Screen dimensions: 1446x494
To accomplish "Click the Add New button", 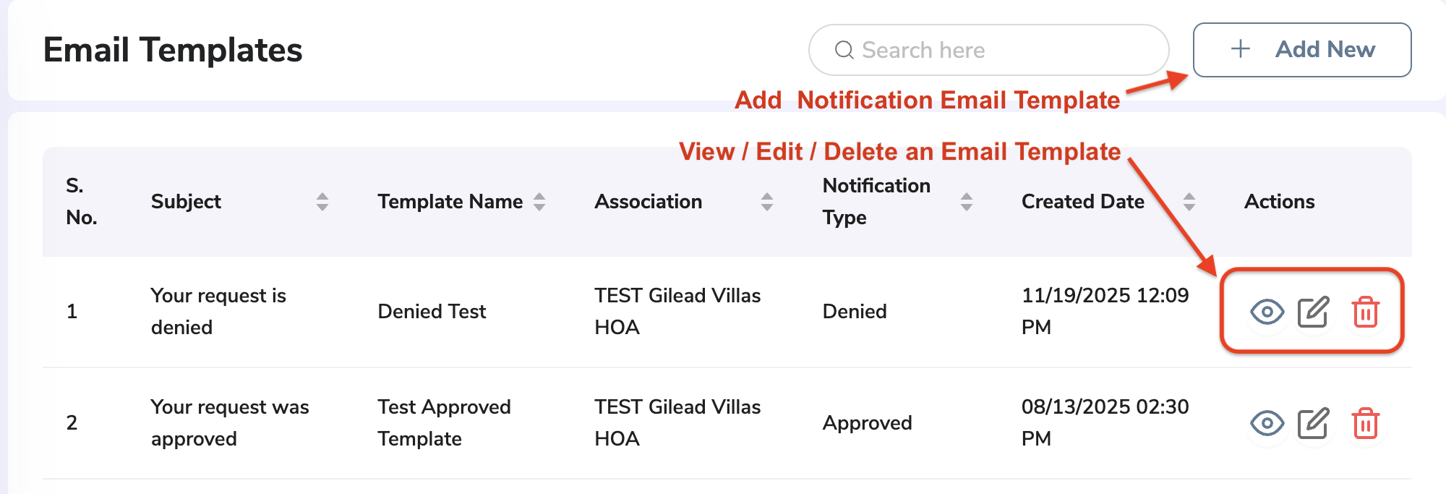I will click(x=1302, y=50).
